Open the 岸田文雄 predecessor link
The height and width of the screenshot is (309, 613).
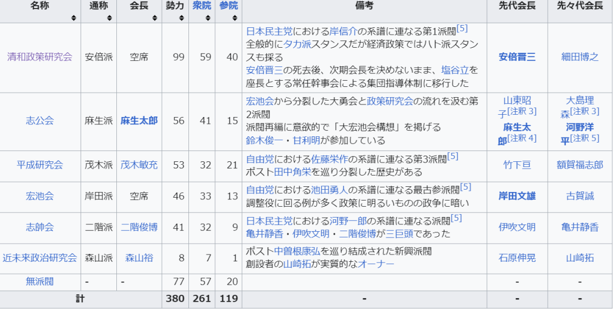[x=517, y=196]
